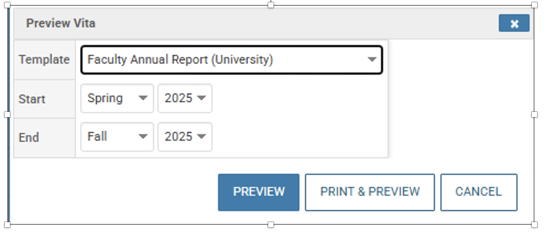Expand the End year dropdown

185,137
